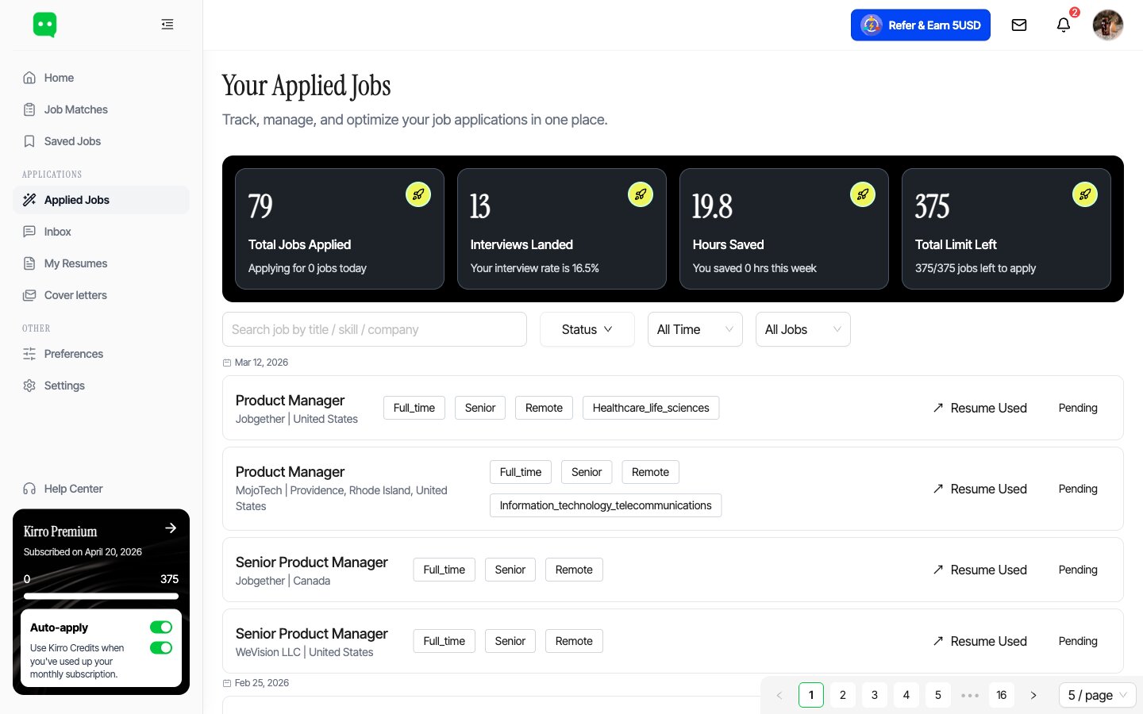Click the Information_technology_telecommunications tag

point(606,505)
